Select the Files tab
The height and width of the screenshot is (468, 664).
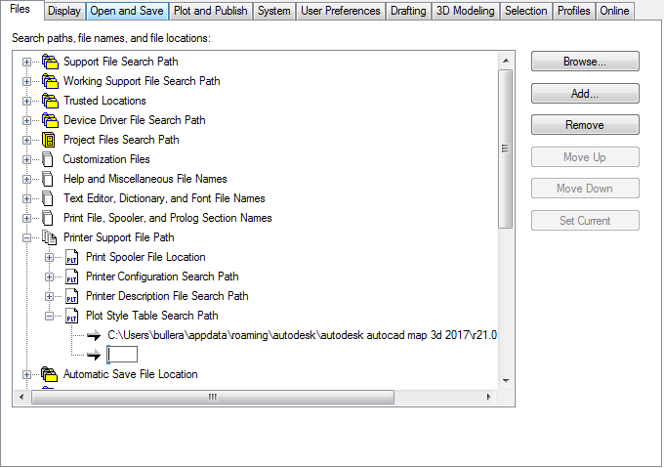(21, 10)
